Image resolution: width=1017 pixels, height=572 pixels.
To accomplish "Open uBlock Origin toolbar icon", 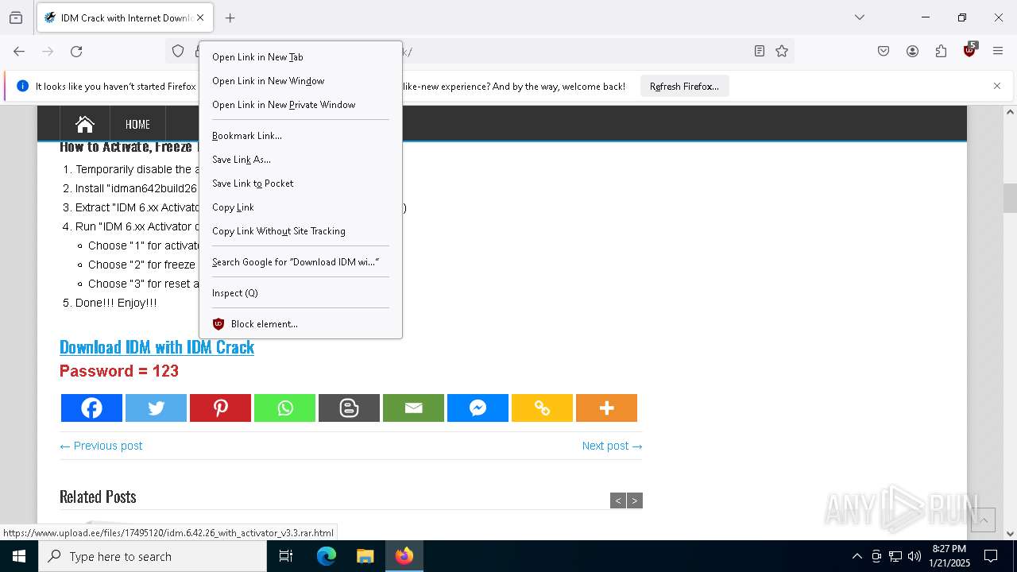I will (969, 51).
